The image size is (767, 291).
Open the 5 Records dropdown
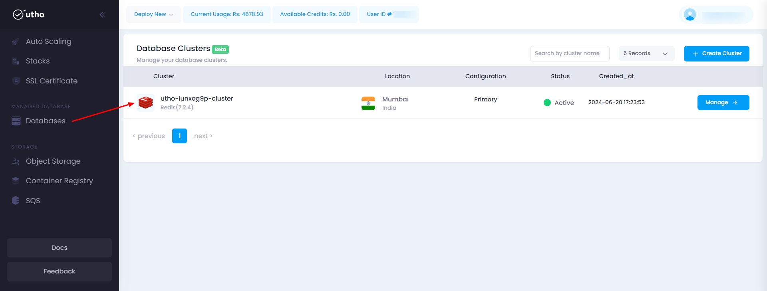click(x=646, y=53)
